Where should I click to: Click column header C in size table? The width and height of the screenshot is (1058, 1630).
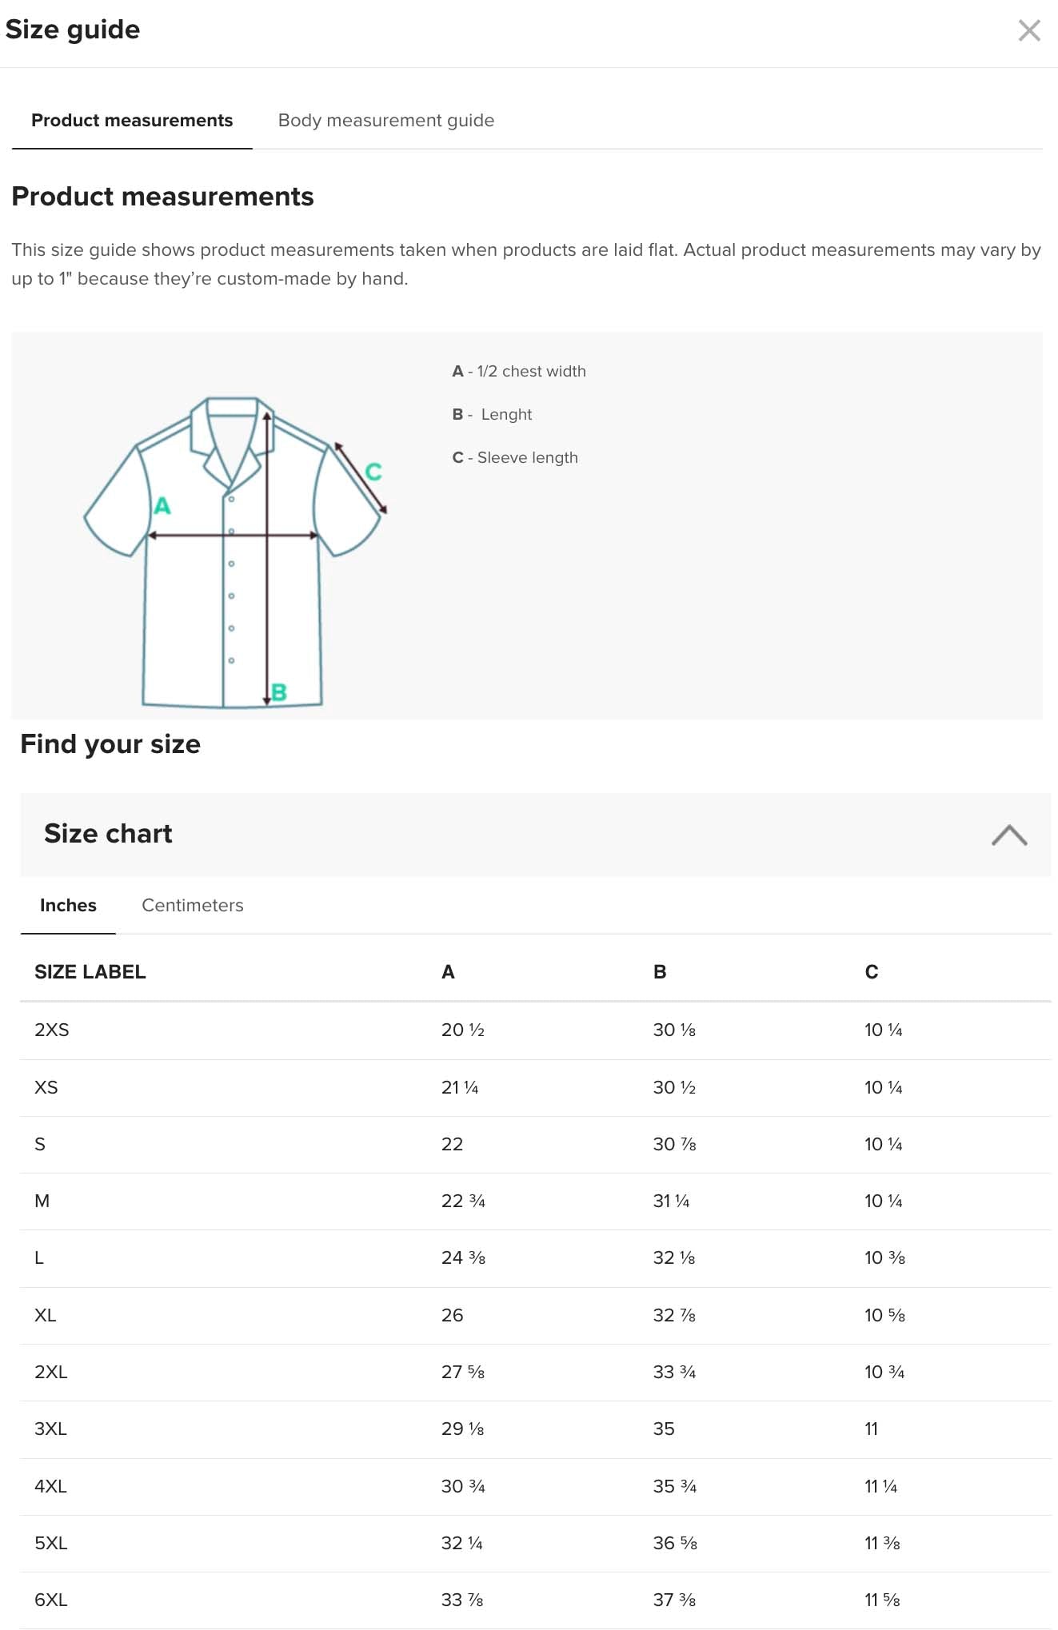pyautogui.click(x=872, y=972)
